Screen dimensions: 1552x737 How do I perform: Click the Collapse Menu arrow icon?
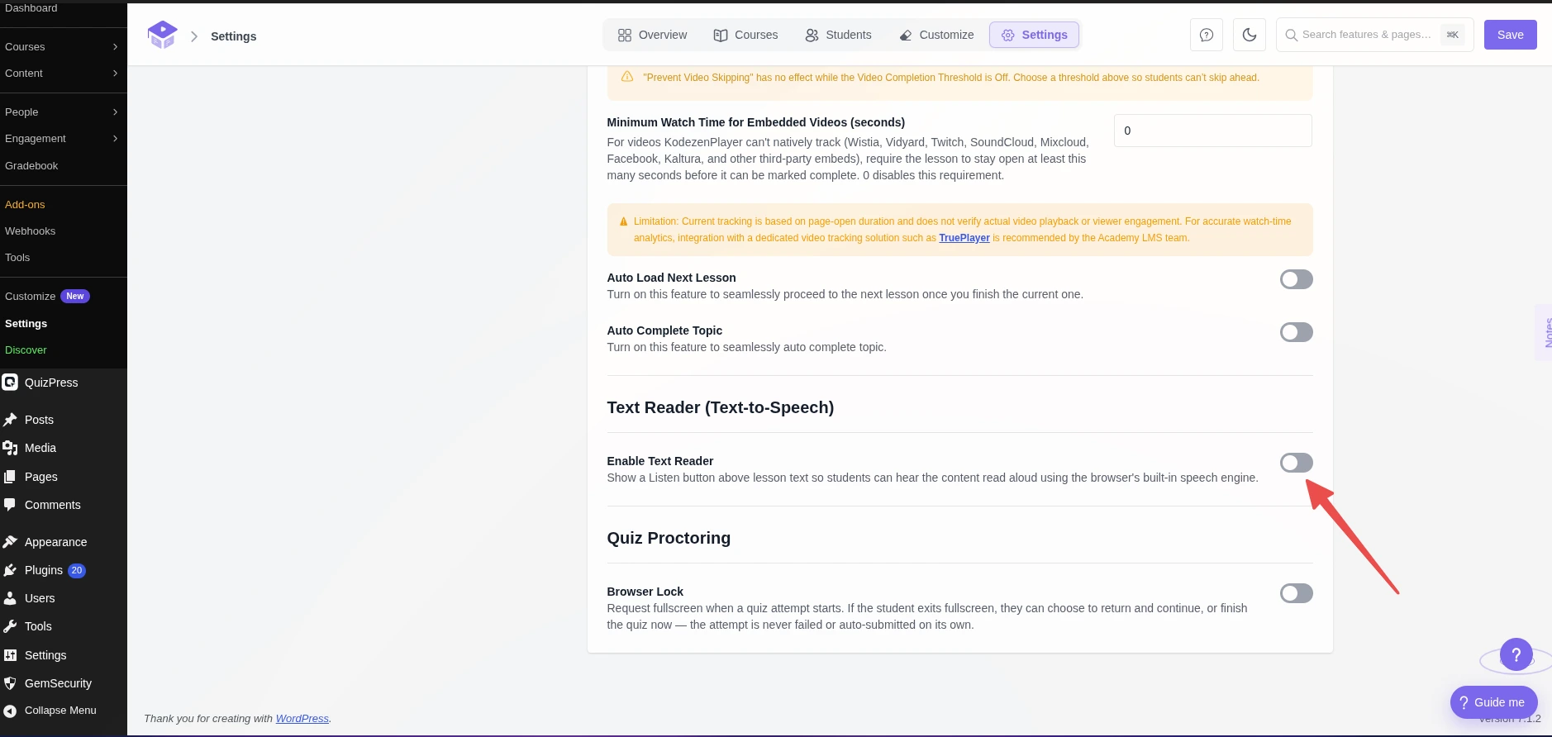pyautogui.click(x=10, y=711)
